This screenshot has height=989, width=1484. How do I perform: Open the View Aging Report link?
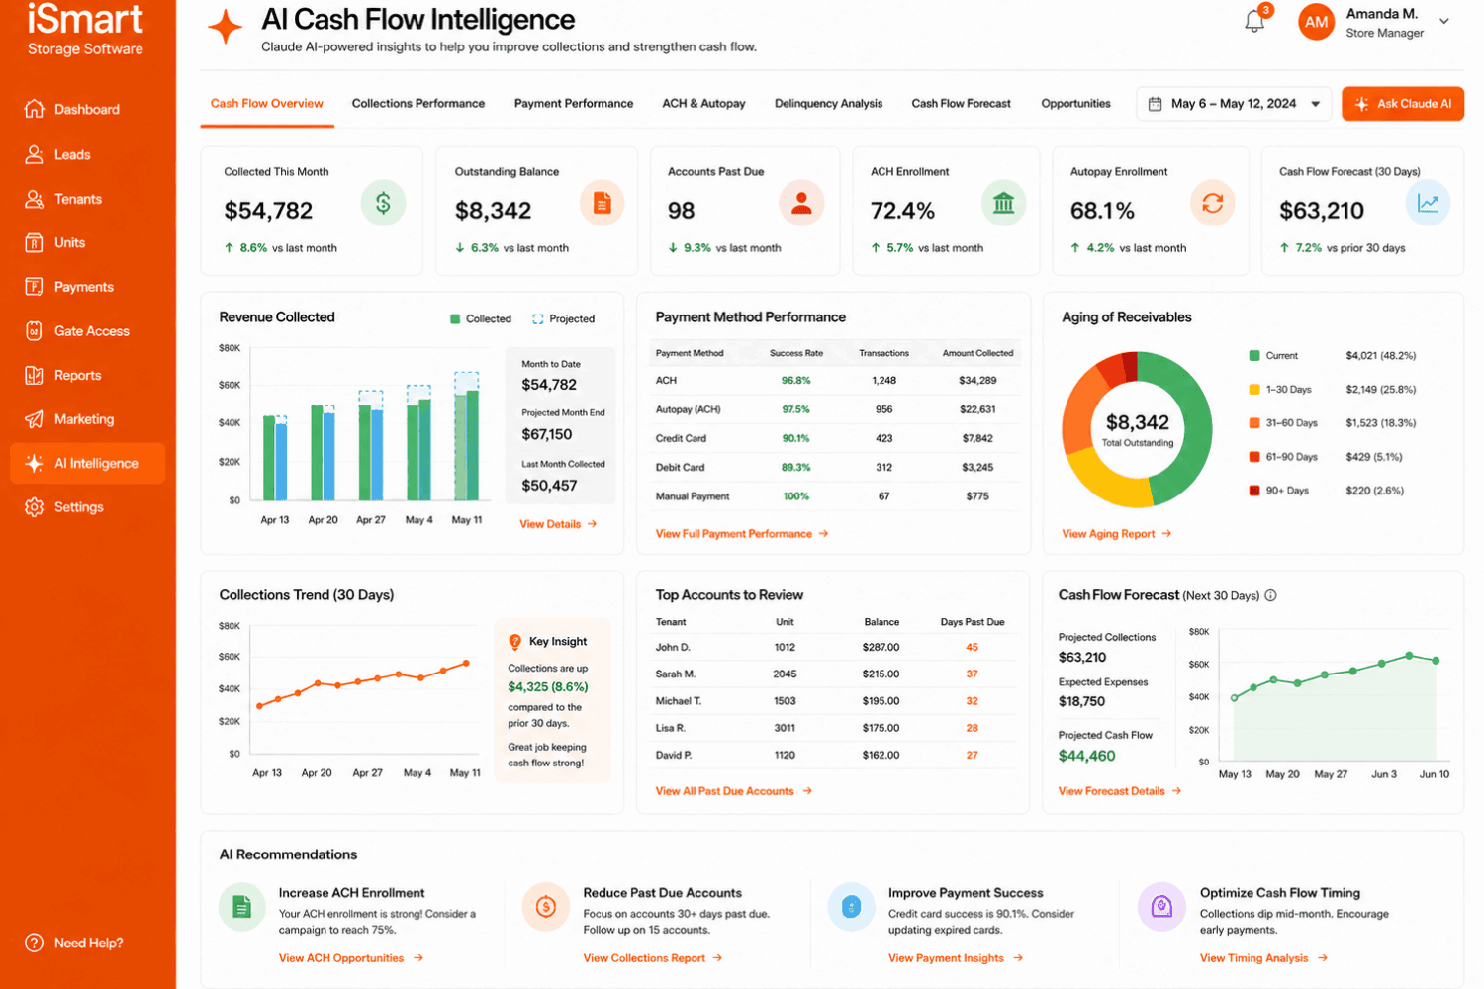point(1116,534)
